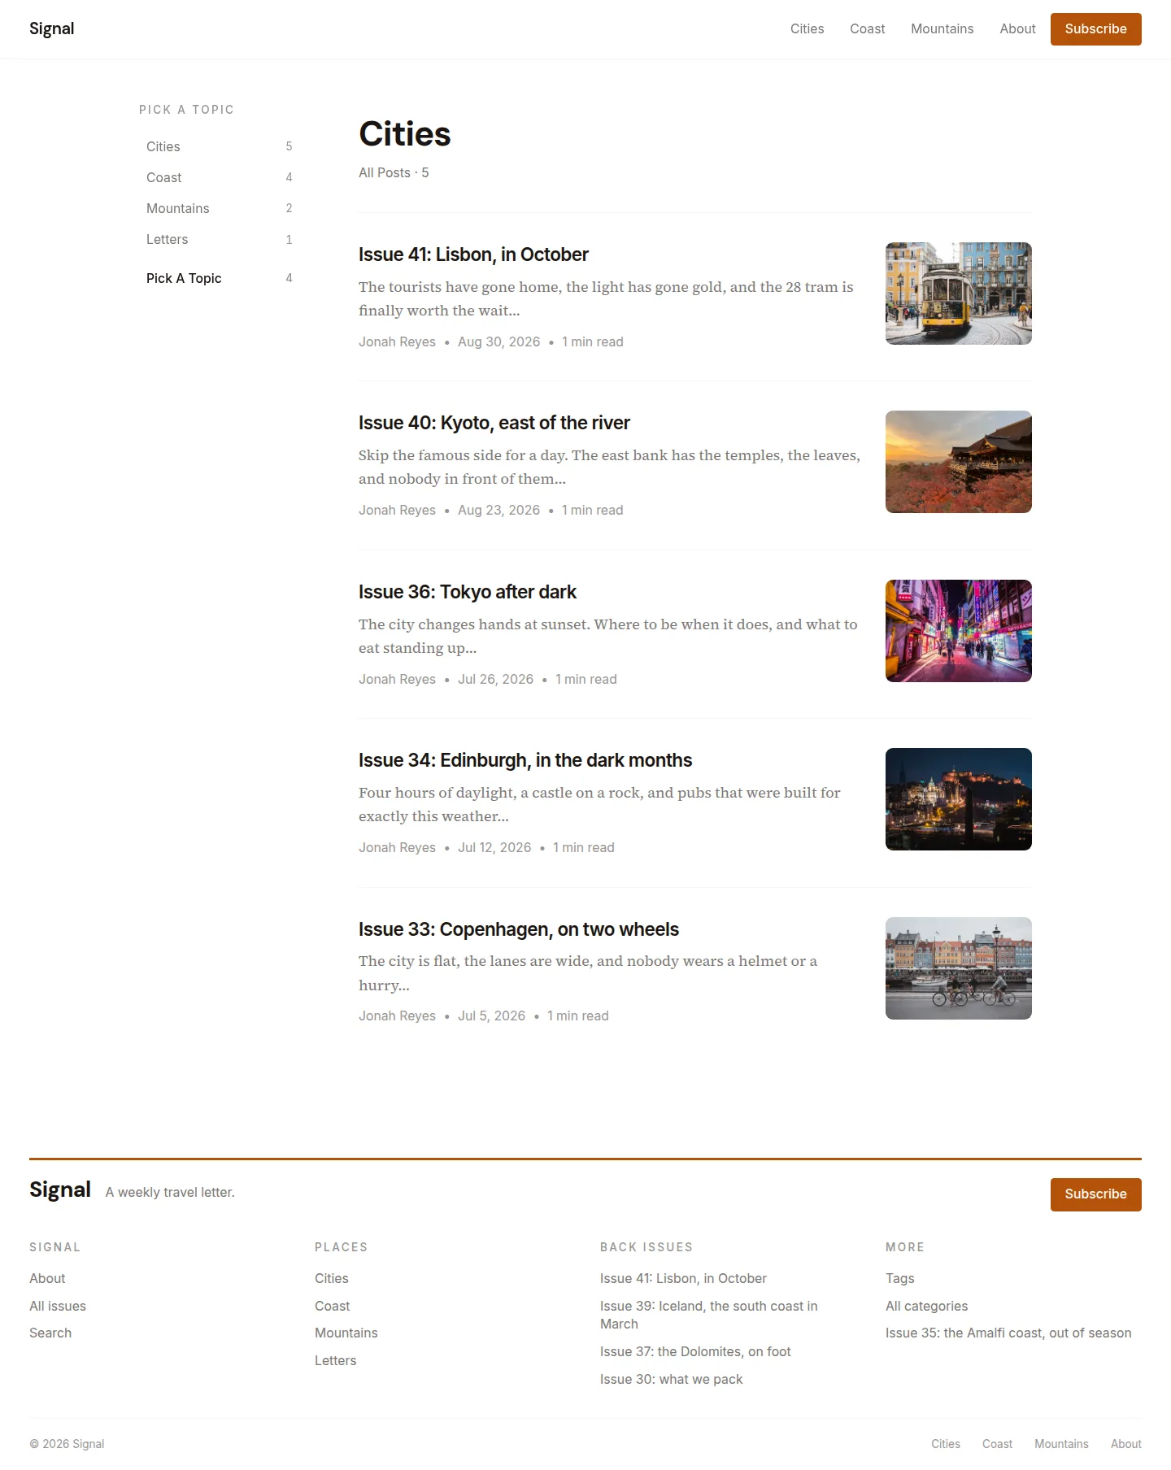This screenshot has width=1171, height=1470.
Task: Open Cities under footer Places column
Action: pos(331,1278)
